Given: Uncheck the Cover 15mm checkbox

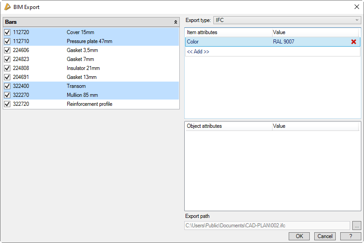Looking at the screenshot, I should click(x=7, y=32).
